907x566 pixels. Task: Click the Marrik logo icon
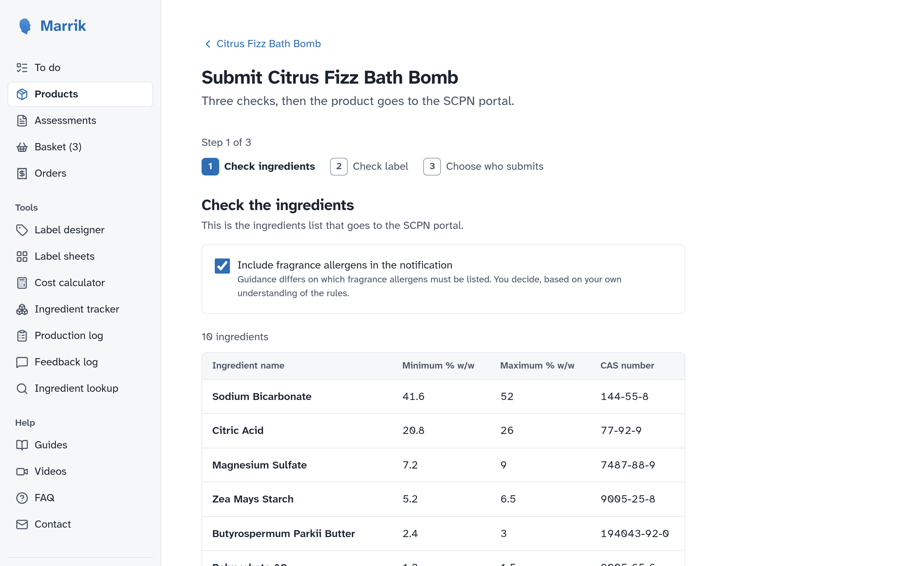coord(25,26)
